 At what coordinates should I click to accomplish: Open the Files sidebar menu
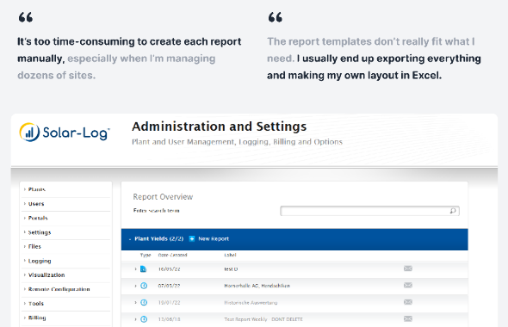tap(66, 247)
